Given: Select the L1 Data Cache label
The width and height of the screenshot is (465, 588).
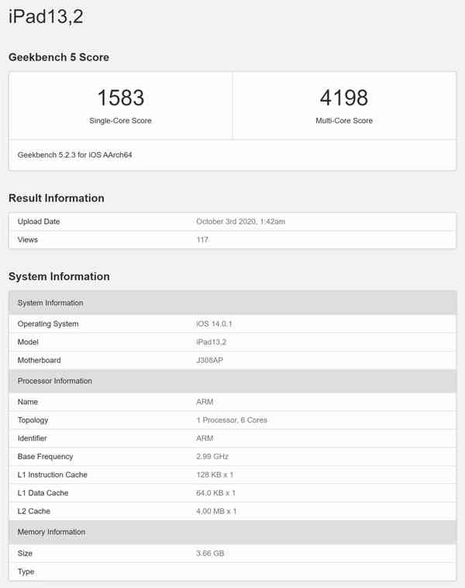Looking at the screenshot, I should 43,493.
